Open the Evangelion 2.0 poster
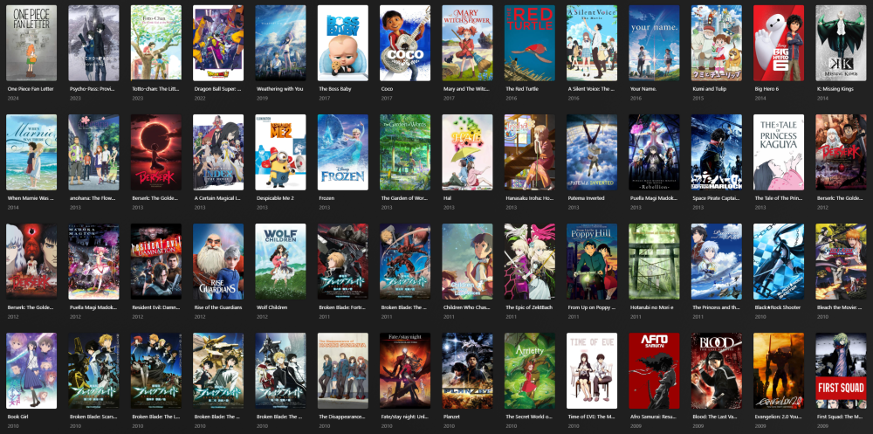The height and width of the screenshot is (434, 873). [779, 370]
